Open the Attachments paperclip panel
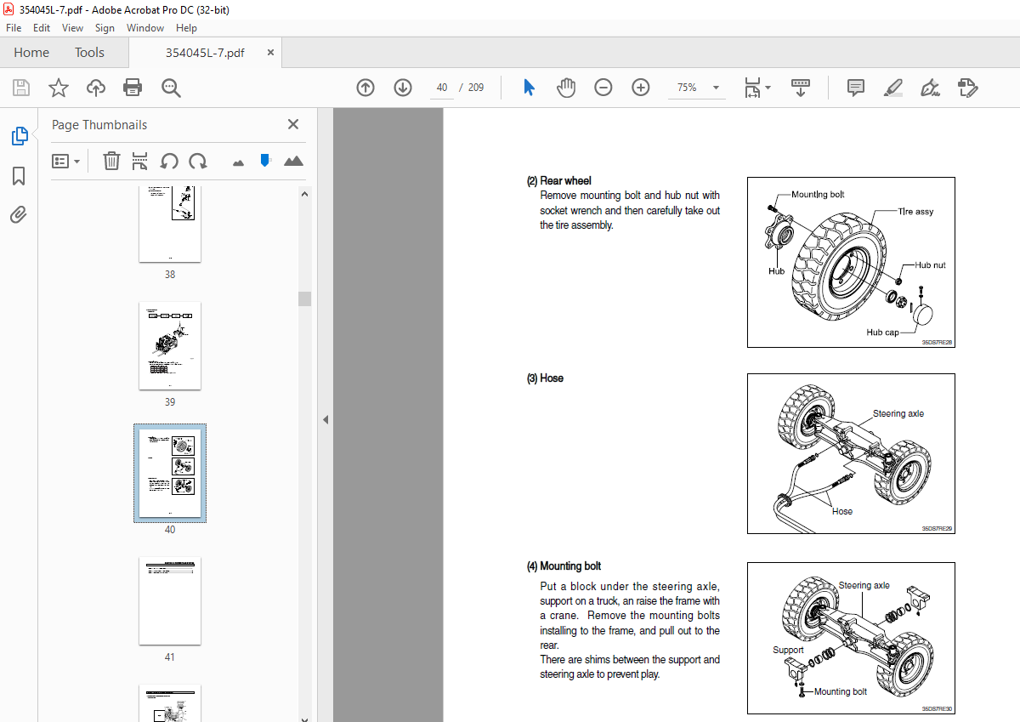The image size is (1020, 722). pyautogui.click(x=19, y=214)
